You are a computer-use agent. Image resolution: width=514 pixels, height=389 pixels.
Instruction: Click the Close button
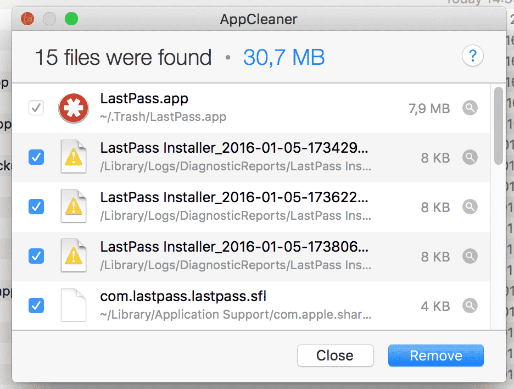pyautogui.click(x=335, y=355)
